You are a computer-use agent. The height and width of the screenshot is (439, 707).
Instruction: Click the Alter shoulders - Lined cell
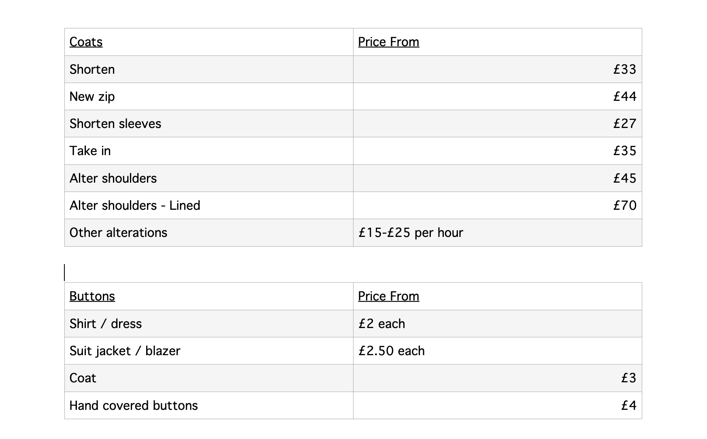[x=209, y=205]
